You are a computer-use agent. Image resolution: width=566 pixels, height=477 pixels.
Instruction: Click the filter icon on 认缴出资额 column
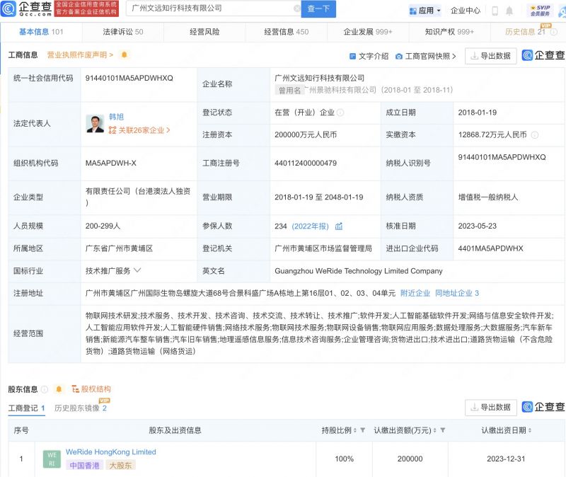pos(443,430)
